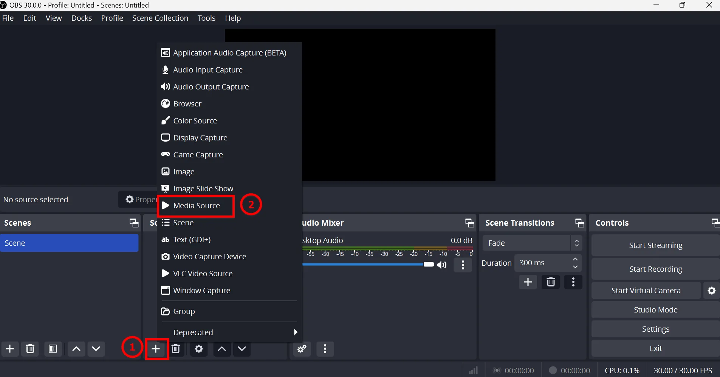720x377 pixels.
Task: Click the Duration 300 ms field
Action: [548, 263]
